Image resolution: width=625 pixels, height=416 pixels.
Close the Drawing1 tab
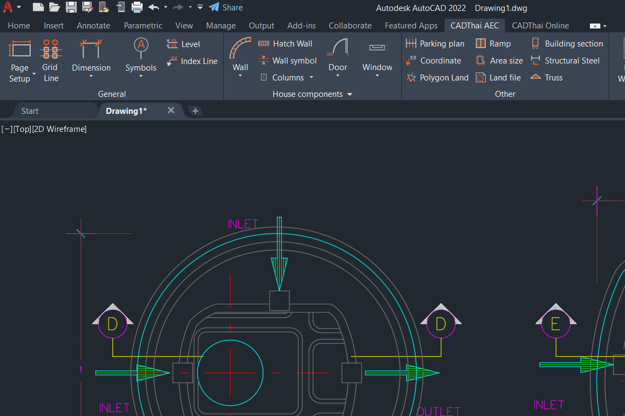pos(171,110)
